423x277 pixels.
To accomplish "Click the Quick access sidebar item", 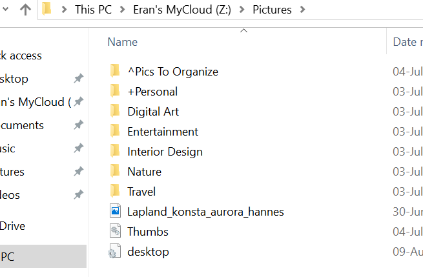I will coord(21,56).
